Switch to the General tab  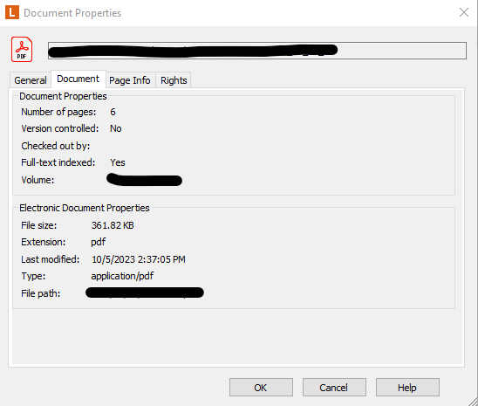point(31,80)
